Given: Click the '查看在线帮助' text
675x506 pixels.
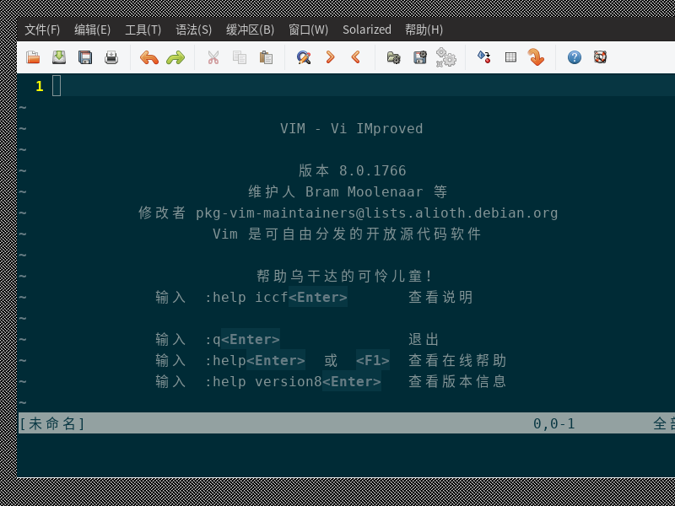Looking at the screenshot, I should [x=457, y=361].
